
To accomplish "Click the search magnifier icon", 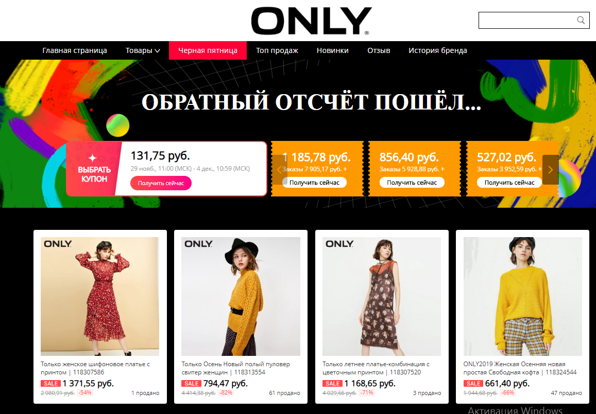I will coord(581,20).
